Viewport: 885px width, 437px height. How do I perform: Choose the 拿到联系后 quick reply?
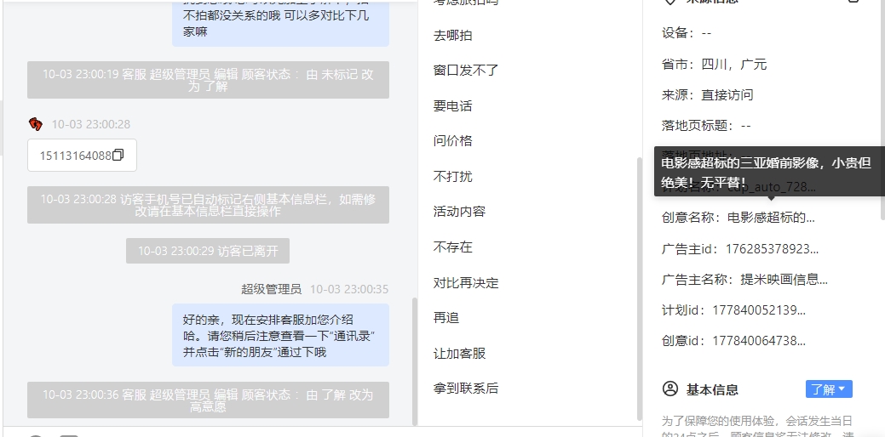coord(466,388)
